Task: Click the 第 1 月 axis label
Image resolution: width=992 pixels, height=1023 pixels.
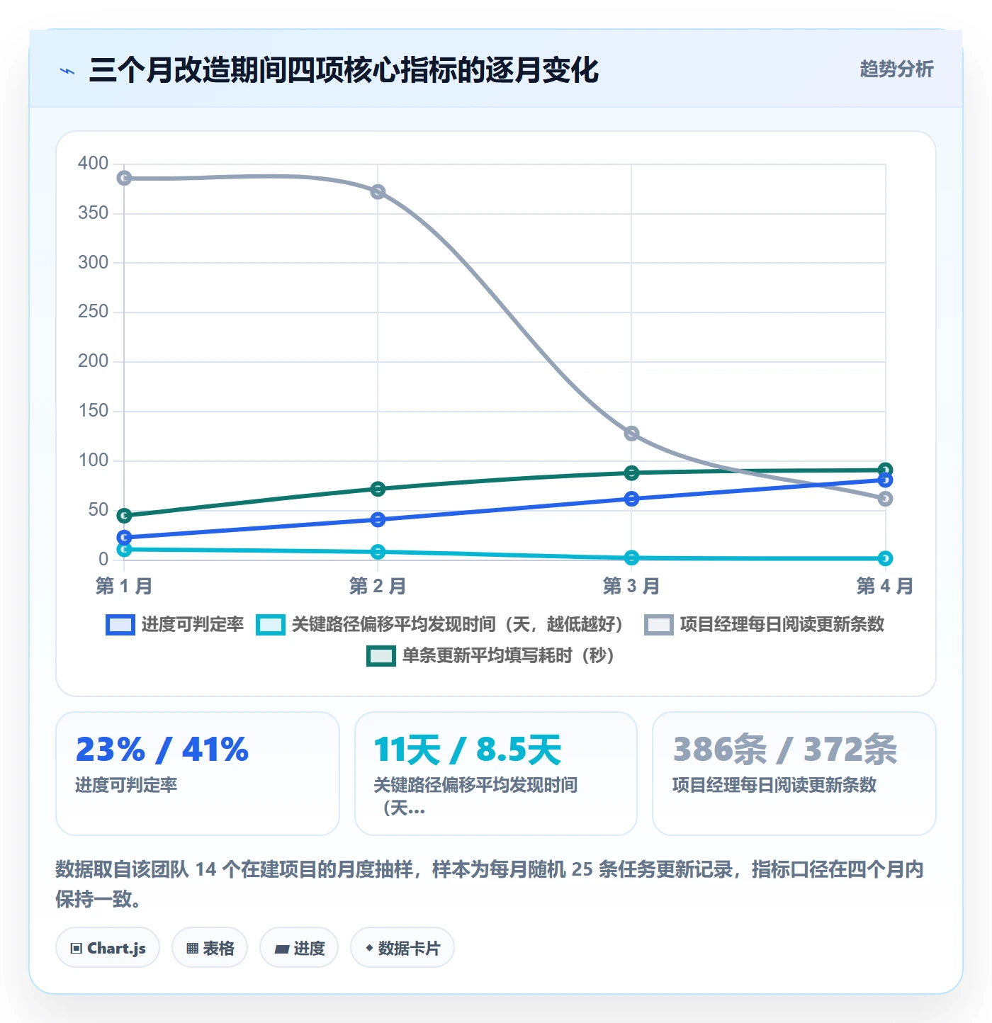Action: coord(124,586)
